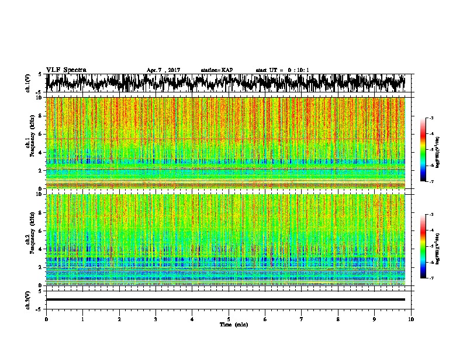Click the "station=KAP" header label

tap(217, 70)
